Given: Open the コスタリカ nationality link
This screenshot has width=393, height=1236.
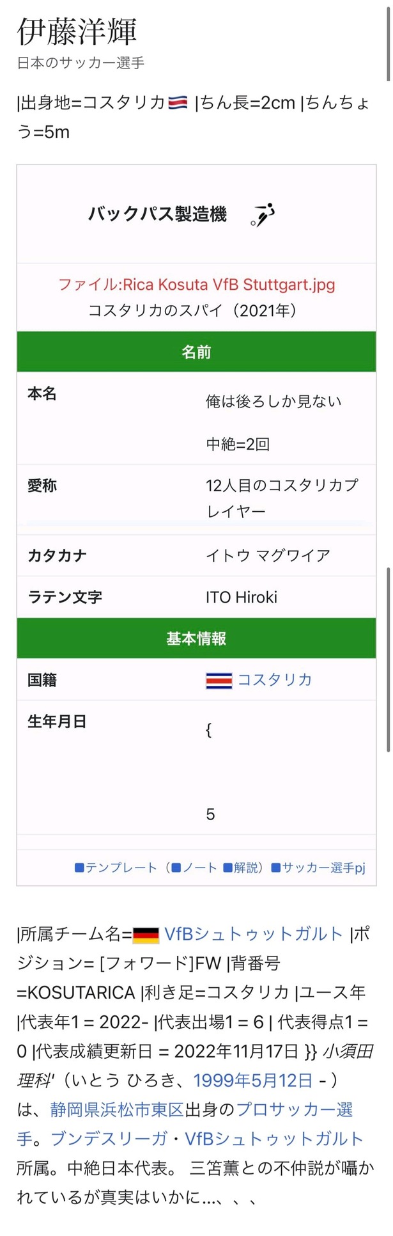Looking at the screenshot, I should coord(275,679).
